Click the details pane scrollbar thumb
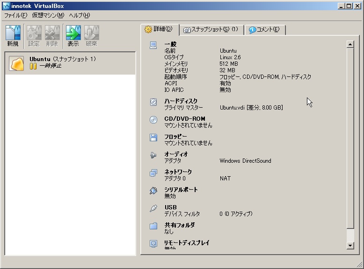Image resolution: width=364 pixels, height=269 pixels. click(x=350, y=138)
